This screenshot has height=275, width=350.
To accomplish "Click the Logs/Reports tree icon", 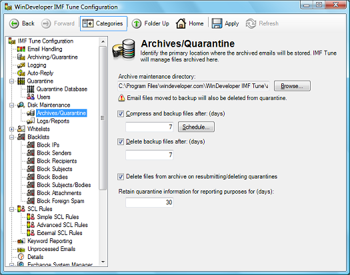I will click(31, 121).
